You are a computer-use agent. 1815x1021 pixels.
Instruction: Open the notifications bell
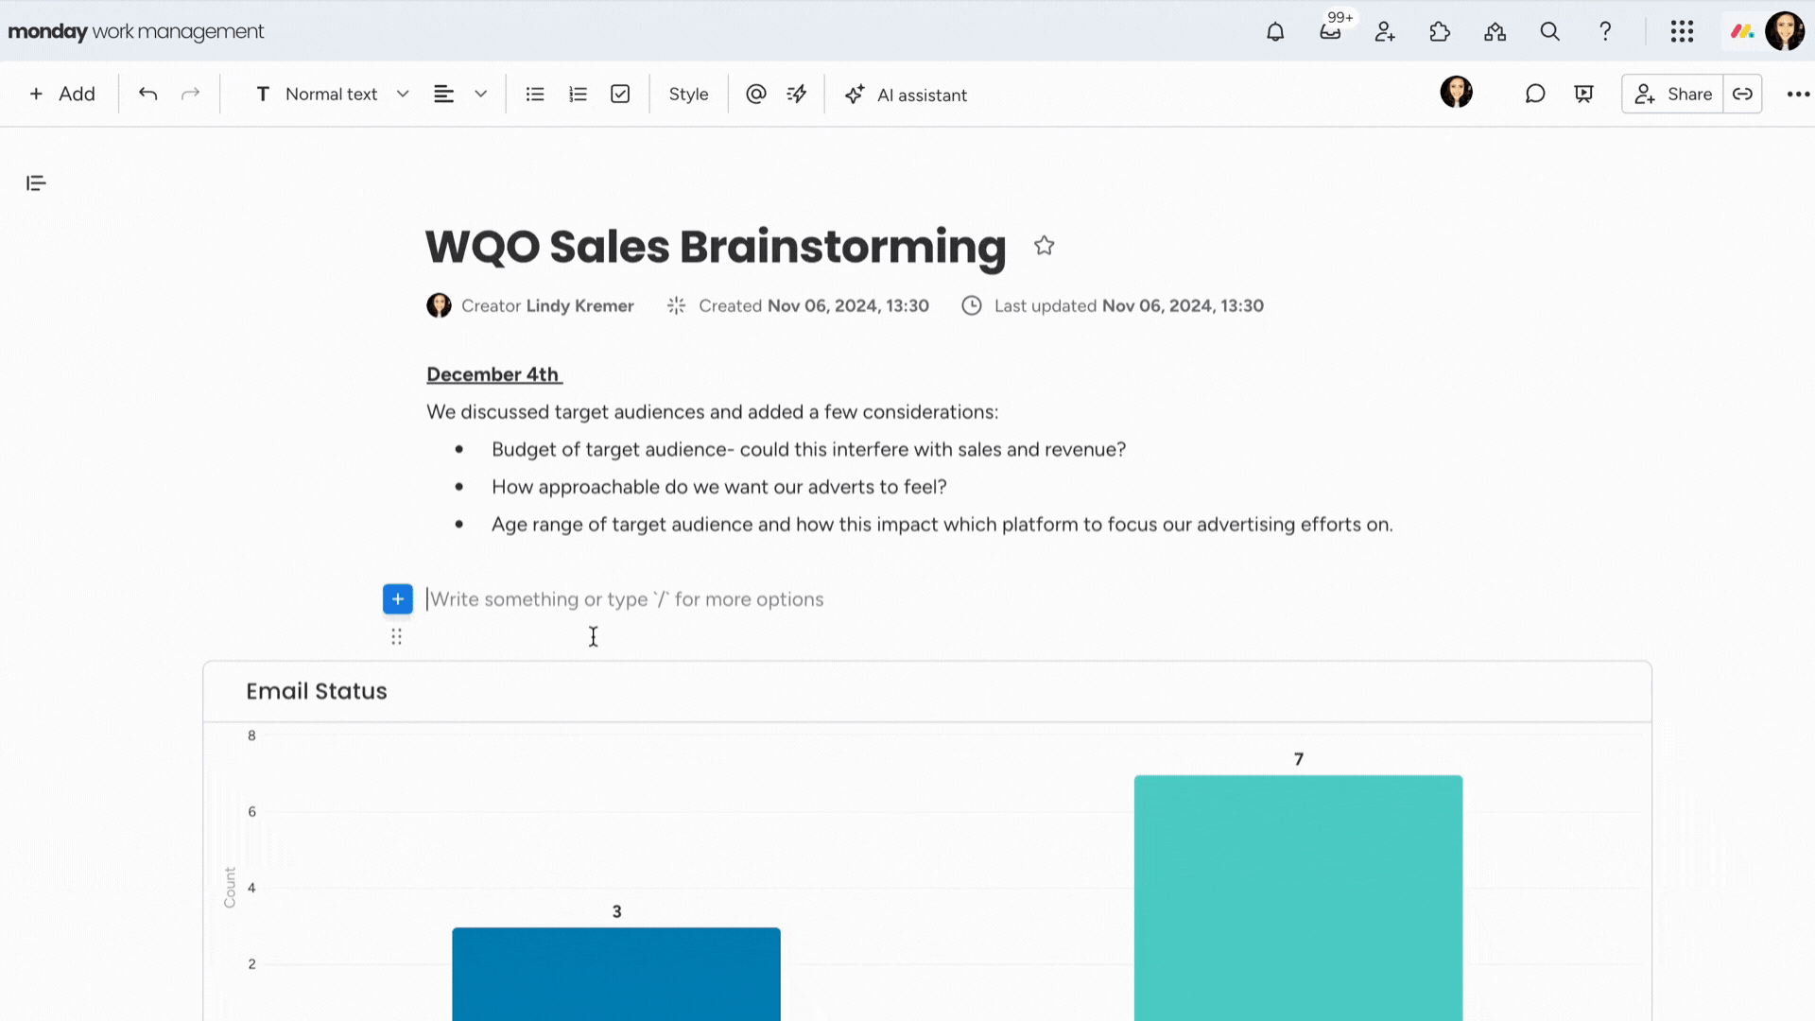click(1275, 31)
